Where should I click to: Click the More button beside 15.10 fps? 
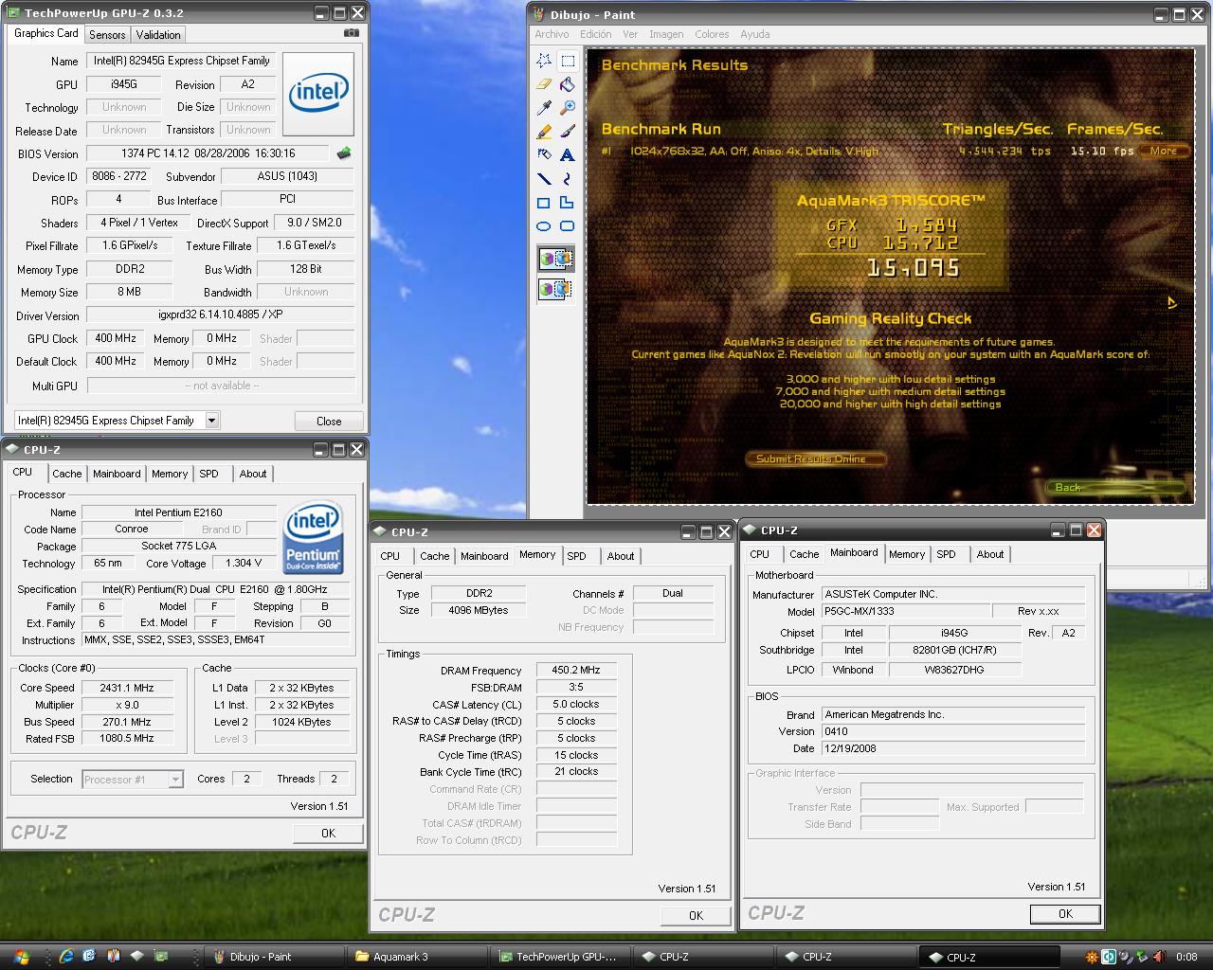(x=1164, y=151)
